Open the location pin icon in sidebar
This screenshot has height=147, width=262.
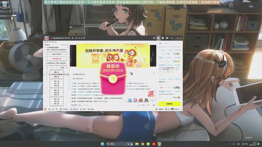tap(50, 42)
